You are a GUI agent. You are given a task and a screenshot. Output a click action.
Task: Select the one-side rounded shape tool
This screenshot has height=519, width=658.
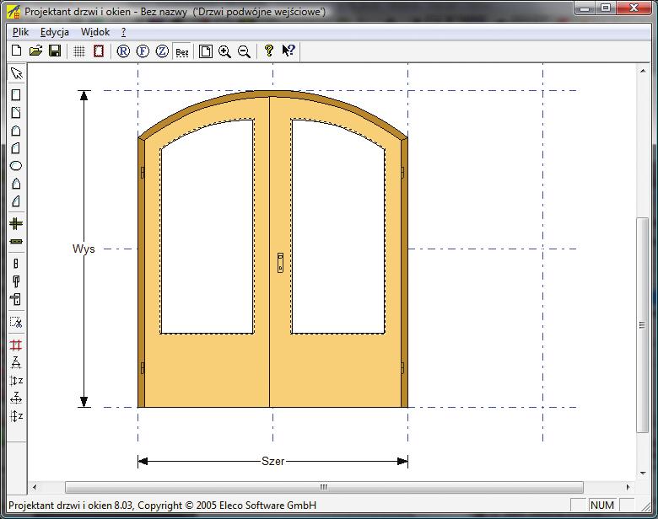tap(16, 148)
